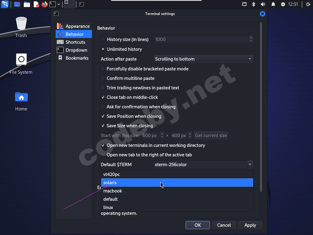The image size is (313, 235).
Task: Click the Apply button
Action: tap(250, 225)
